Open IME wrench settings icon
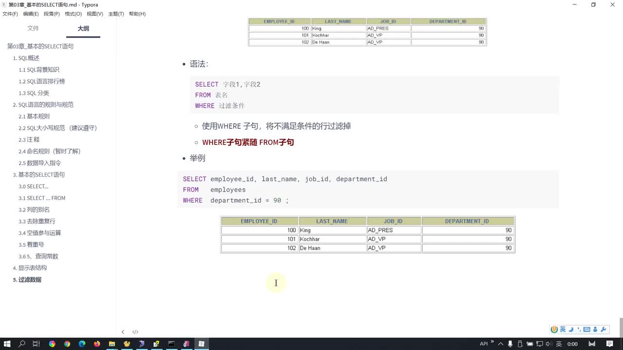Screen dimensions: 623x350 (x=604, y=329)
